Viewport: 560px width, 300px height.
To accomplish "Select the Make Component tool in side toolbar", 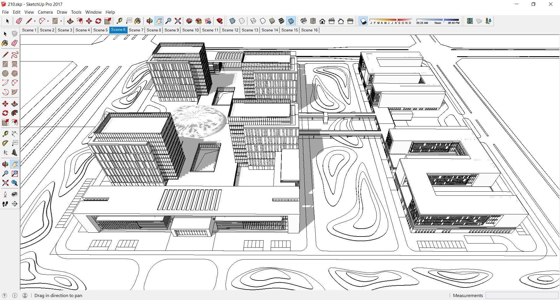I will [15, 34].
